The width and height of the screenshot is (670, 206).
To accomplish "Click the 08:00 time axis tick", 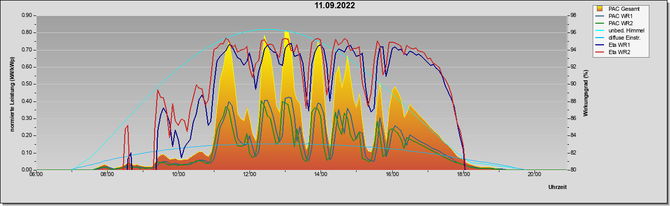I will 107,174.
